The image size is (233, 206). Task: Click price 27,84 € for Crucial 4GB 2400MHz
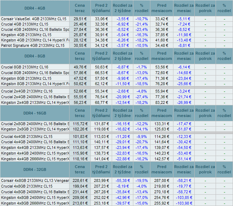pos(80,29)
